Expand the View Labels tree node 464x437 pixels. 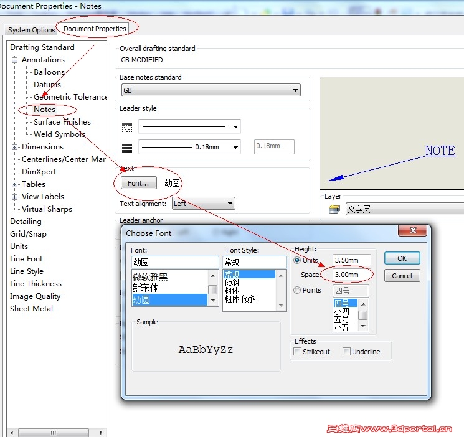click(14, 197)
